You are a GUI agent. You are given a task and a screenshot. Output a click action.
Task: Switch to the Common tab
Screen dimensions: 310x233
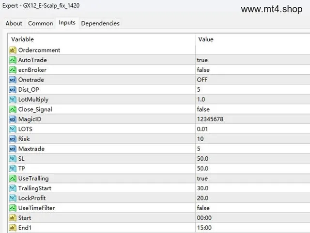point(41,23)
